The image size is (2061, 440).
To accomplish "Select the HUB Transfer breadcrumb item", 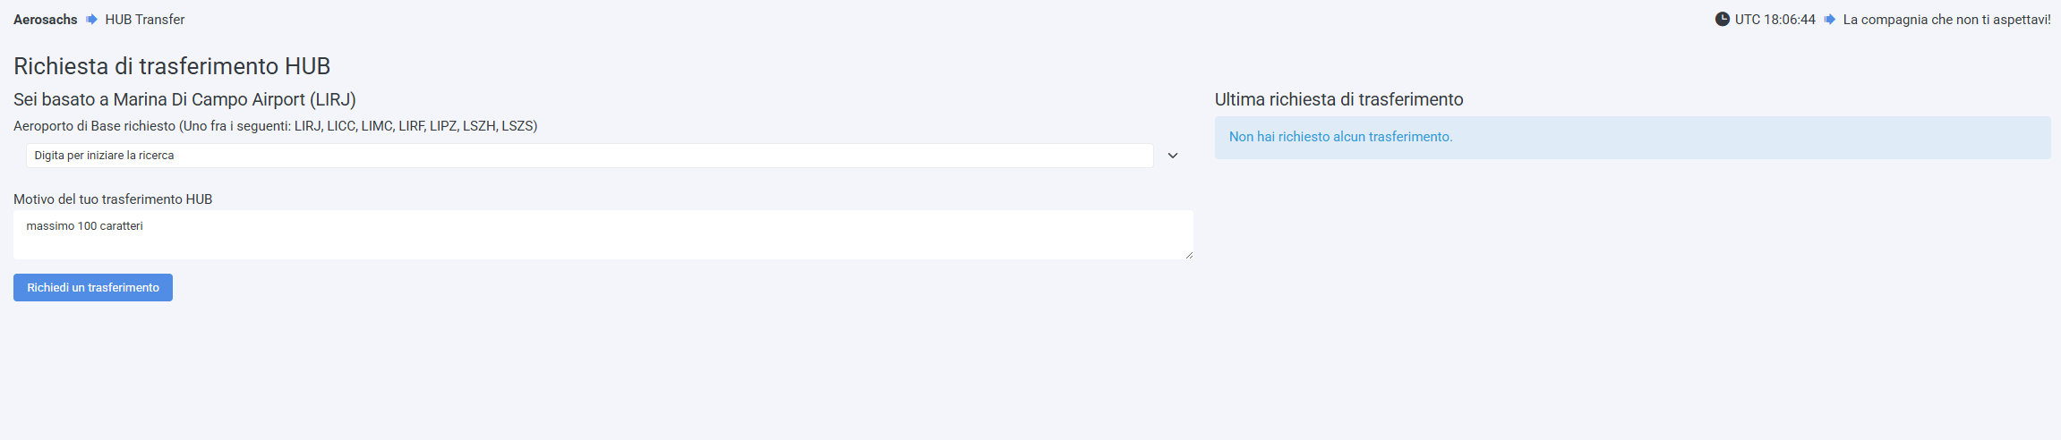I will 144,20.
